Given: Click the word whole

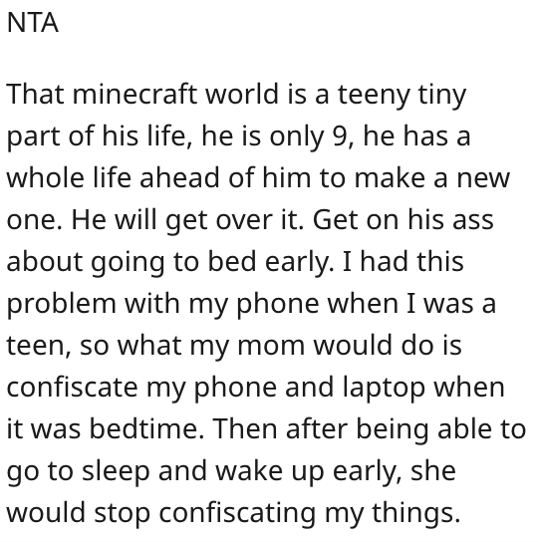Looking at the screenshot, I should tap(45, 177).
